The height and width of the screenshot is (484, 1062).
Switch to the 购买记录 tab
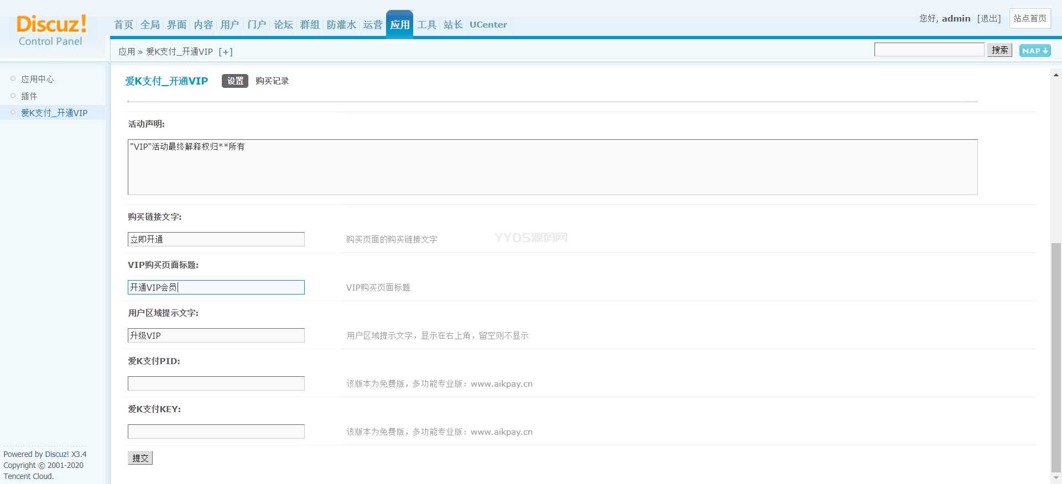[272, 81]
